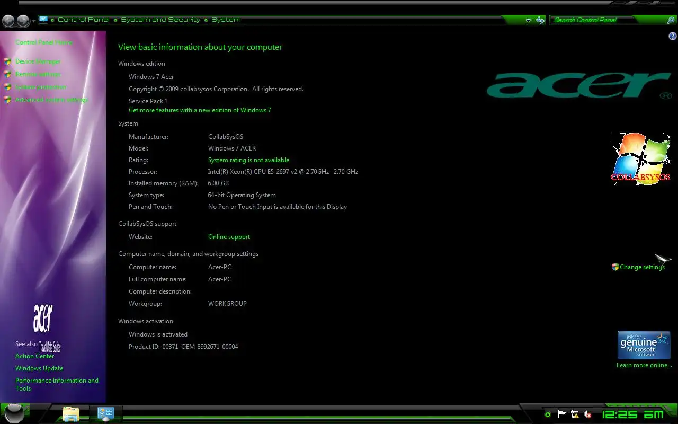The width and height of the screenshot is (678, 424).
Task: Click System rating is not available link
Action: pos(248,160)
